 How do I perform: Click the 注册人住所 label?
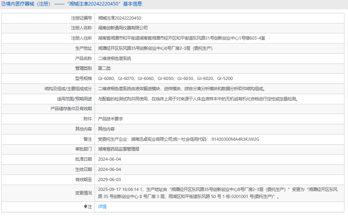click(x=82, y=38)
